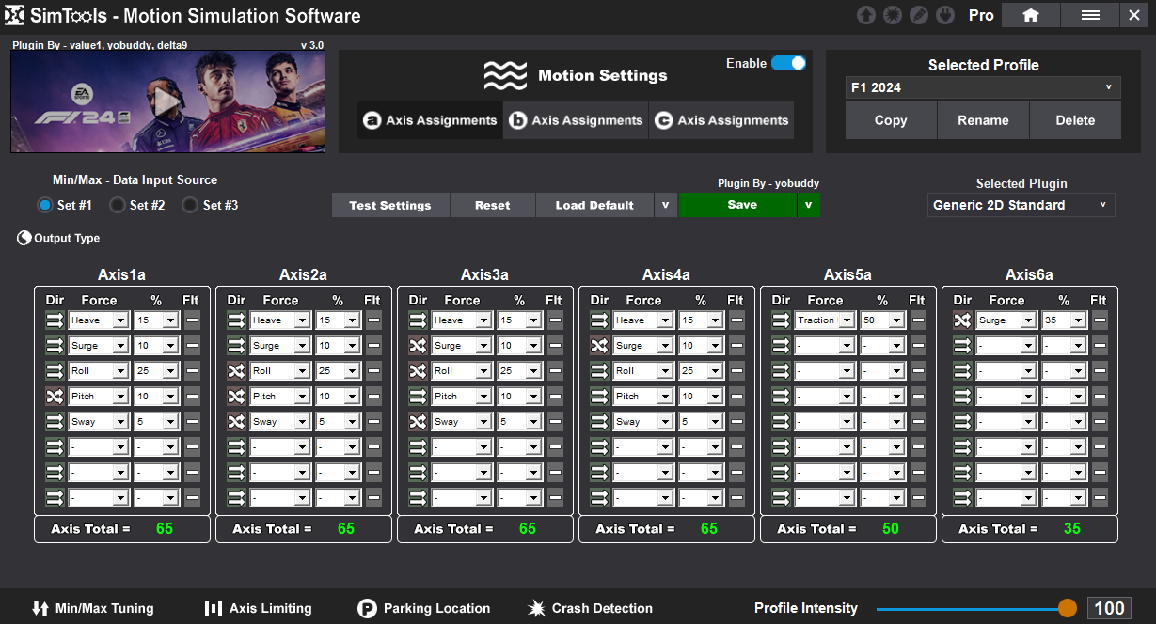Screen dimensions: 1156x624
Task: Click the starburst status icon in title bar
Action: click(892, 15)
